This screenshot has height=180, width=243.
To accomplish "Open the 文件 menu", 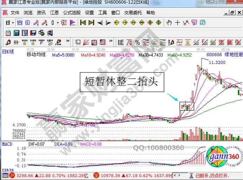I will [15, 13].
